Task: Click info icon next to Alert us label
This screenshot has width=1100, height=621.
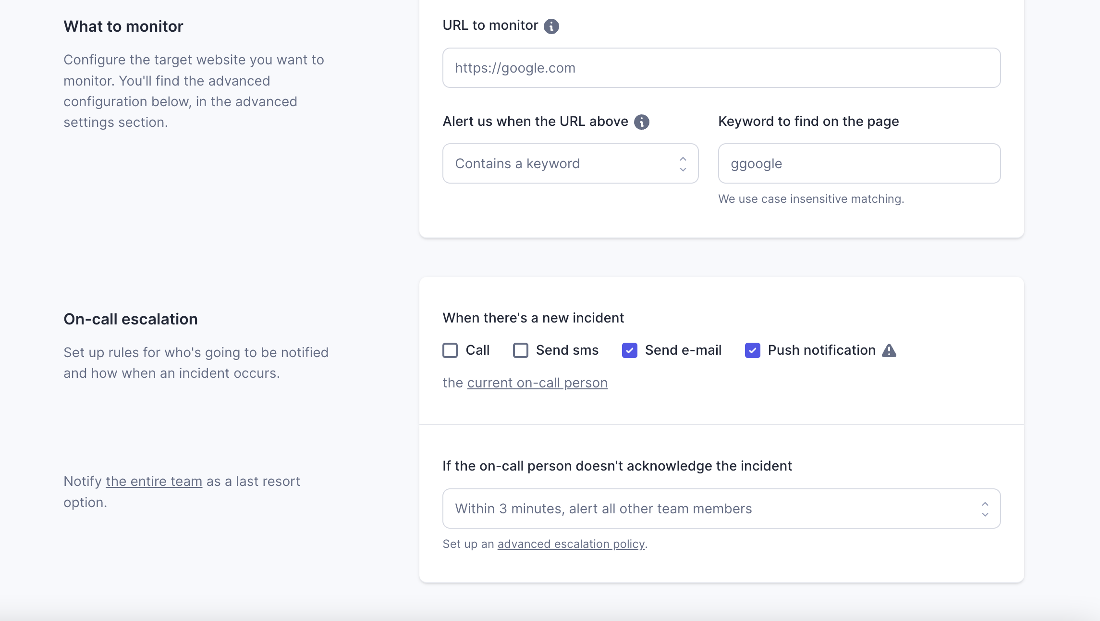Action: (x=641, y=122)
